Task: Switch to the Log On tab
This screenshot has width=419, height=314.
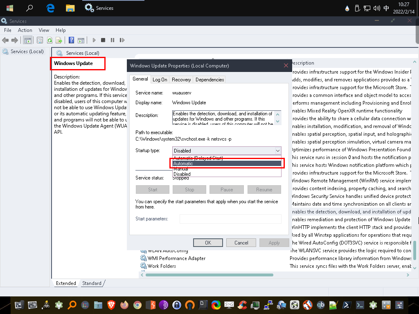Action: pos(160,80)
